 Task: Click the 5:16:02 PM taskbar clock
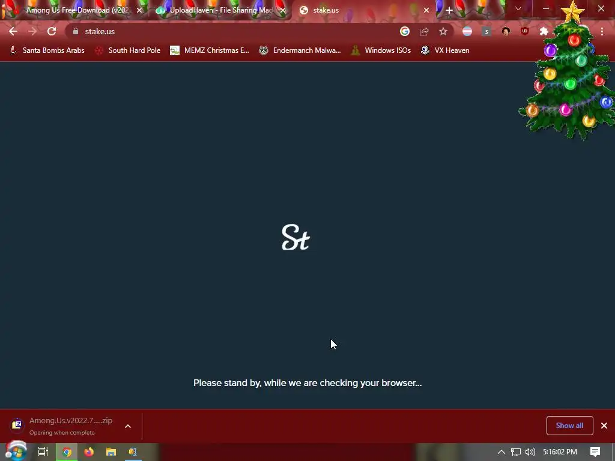(560, 452)
